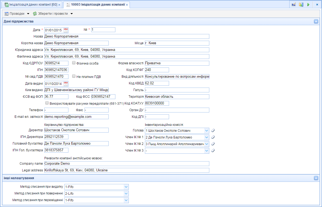Open the bar chart reports icon
Image resolution: width=322 pixels, height=207 pixels.
(301, 5)
